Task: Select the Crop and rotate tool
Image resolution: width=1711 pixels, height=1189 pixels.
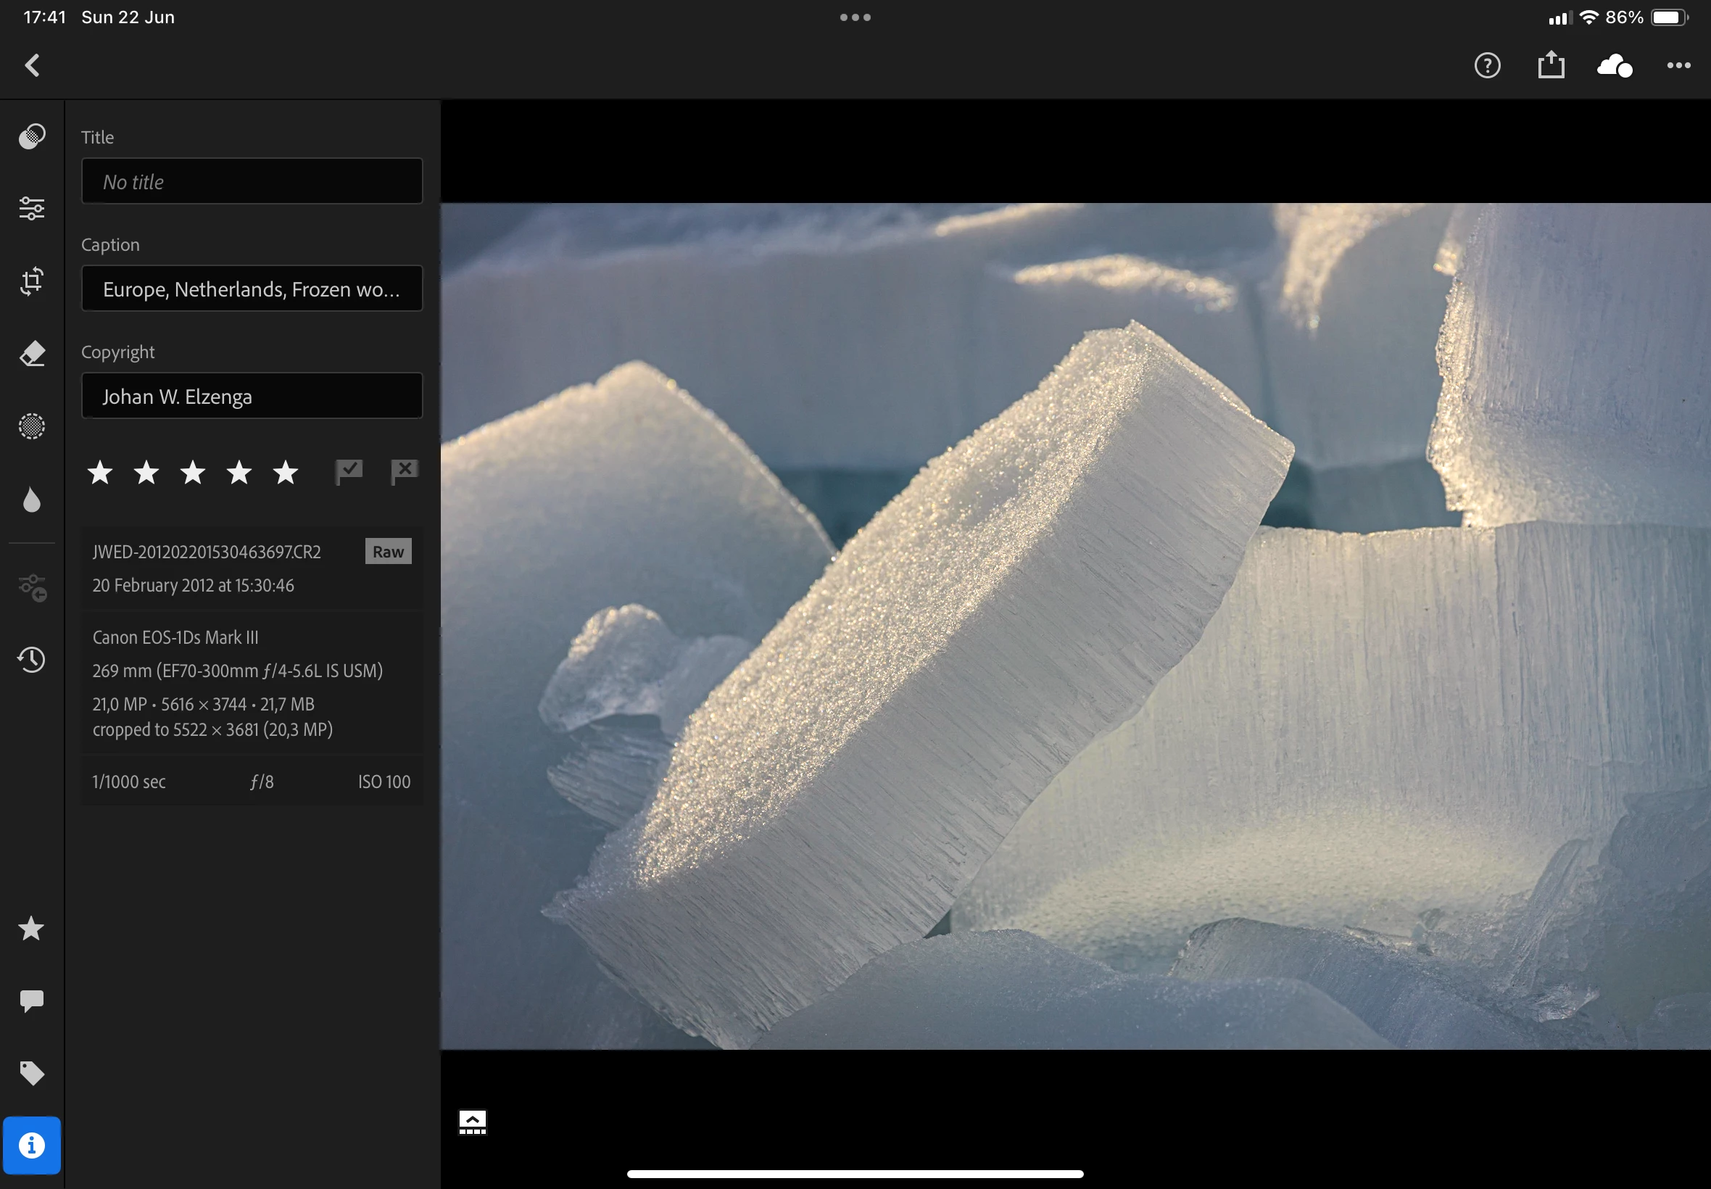Action: point(31,281)
